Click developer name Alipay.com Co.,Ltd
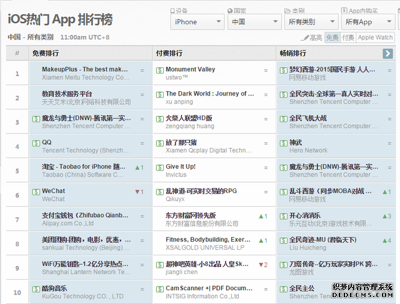This screenshot has width=400, height=304. 68,223
